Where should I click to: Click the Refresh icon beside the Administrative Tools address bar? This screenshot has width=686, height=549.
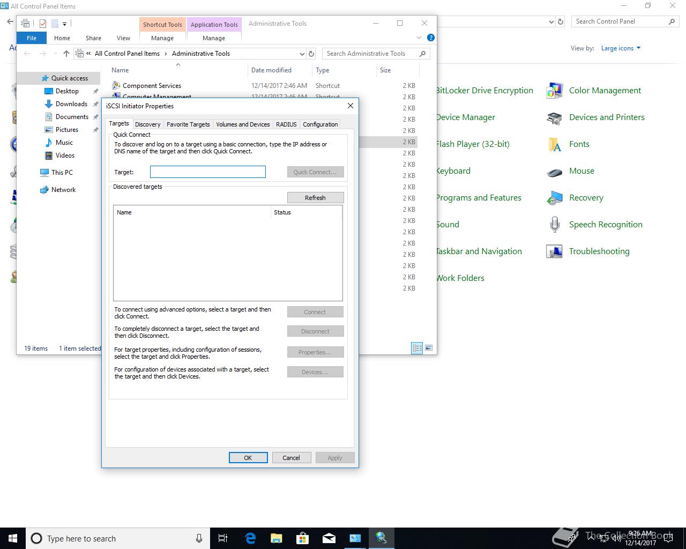click(311, 54)
